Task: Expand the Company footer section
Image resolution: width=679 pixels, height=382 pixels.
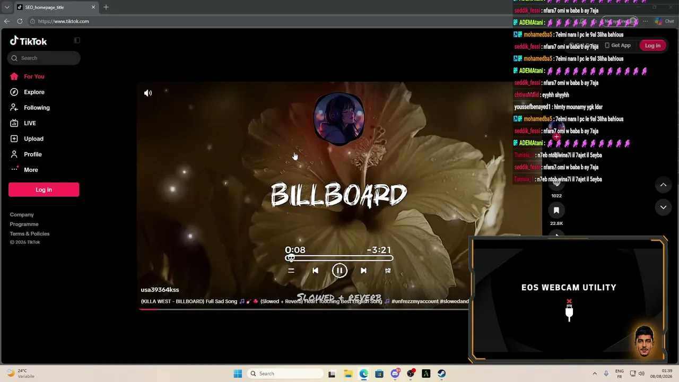Action: click(x=22, y=215)
